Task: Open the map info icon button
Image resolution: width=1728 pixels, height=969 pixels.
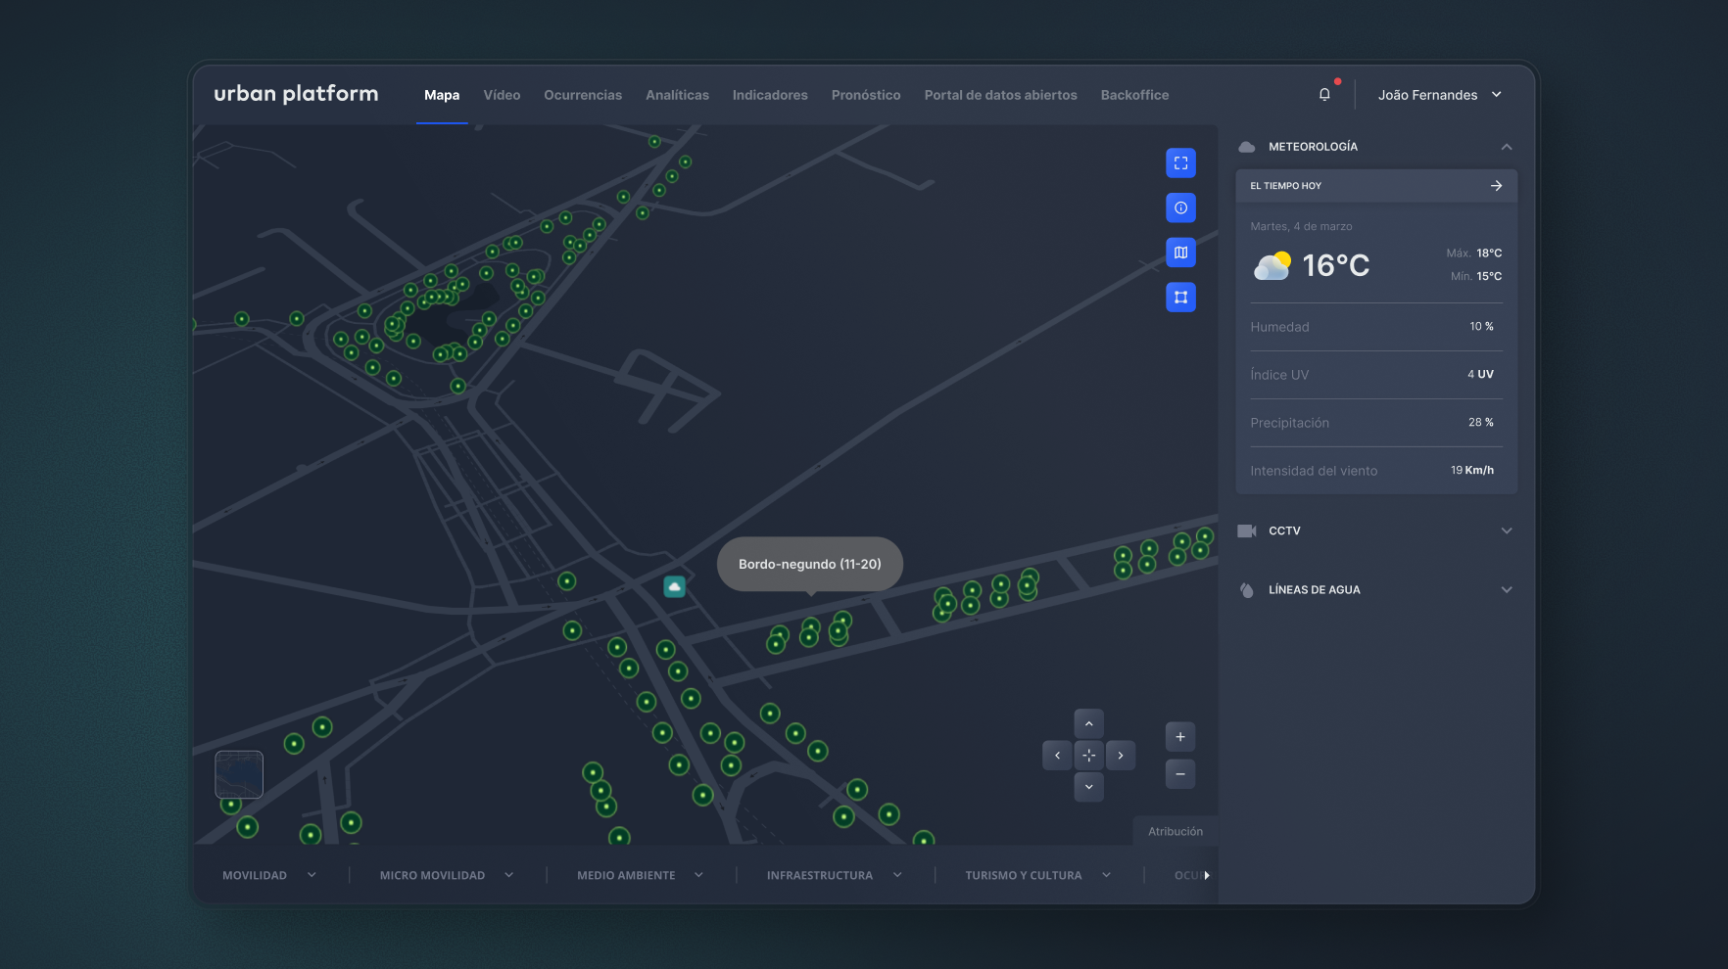Action: (1180, 208)
